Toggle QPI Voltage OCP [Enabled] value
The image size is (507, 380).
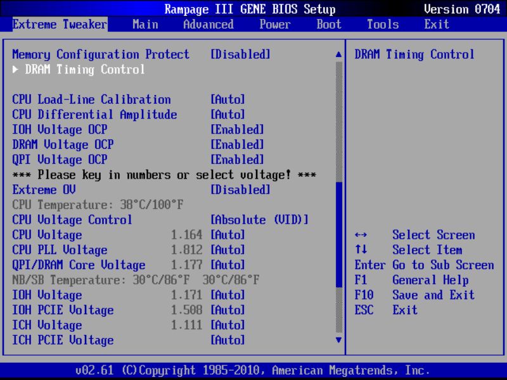click(237, 160)
